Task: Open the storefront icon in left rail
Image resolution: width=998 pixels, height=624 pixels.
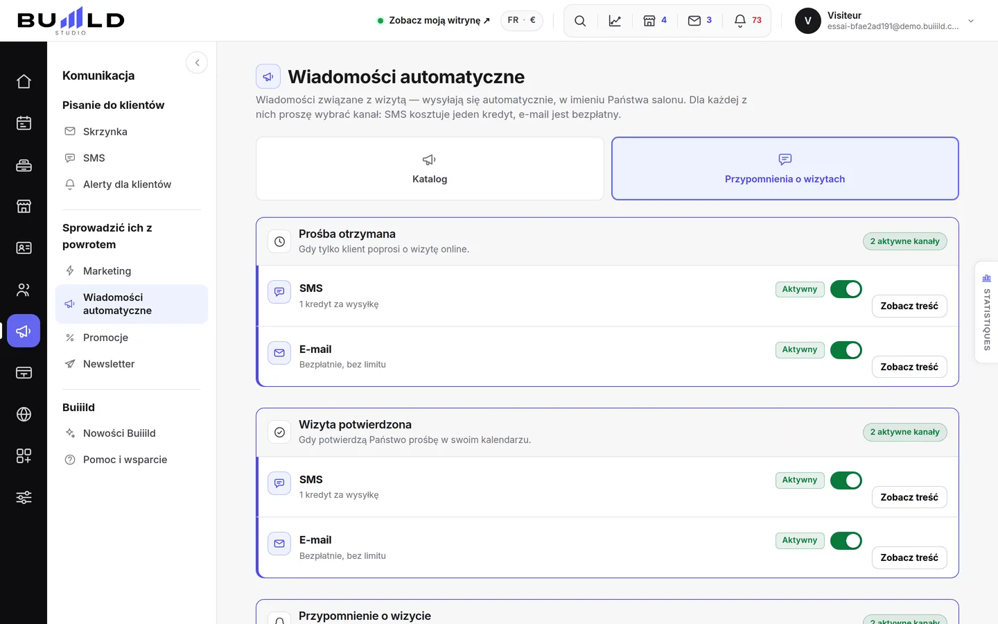Action: [24, 207]
